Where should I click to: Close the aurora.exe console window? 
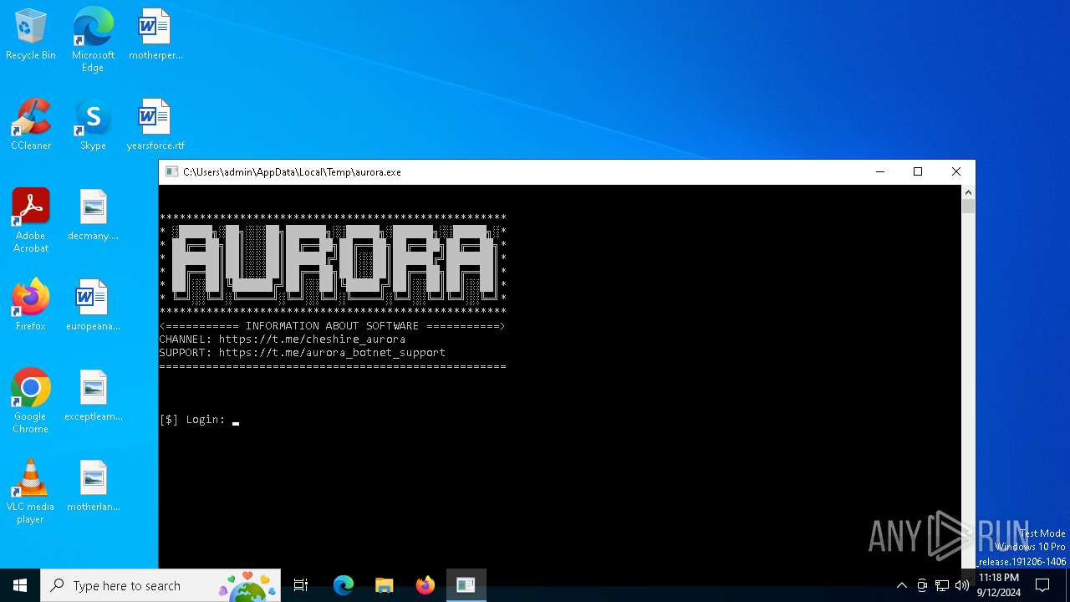click(x=956, y=171)
